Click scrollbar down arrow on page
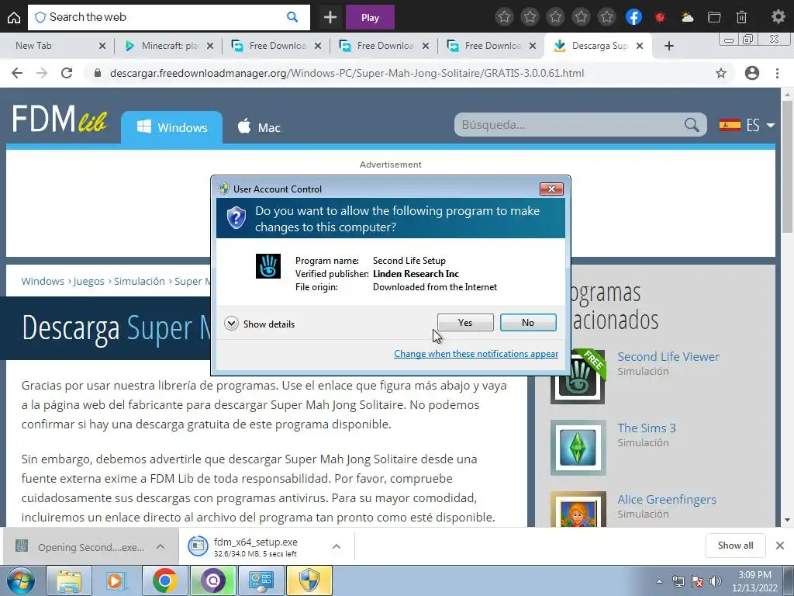794x596 pixels. click(788, 520)
